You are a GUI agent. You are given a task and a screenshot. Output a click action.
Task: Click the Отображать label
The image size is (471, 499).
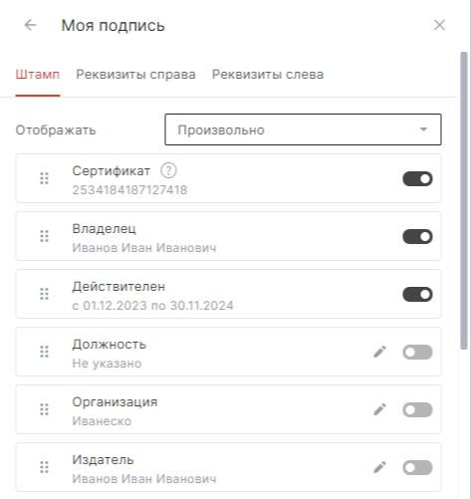click(56, 129)
